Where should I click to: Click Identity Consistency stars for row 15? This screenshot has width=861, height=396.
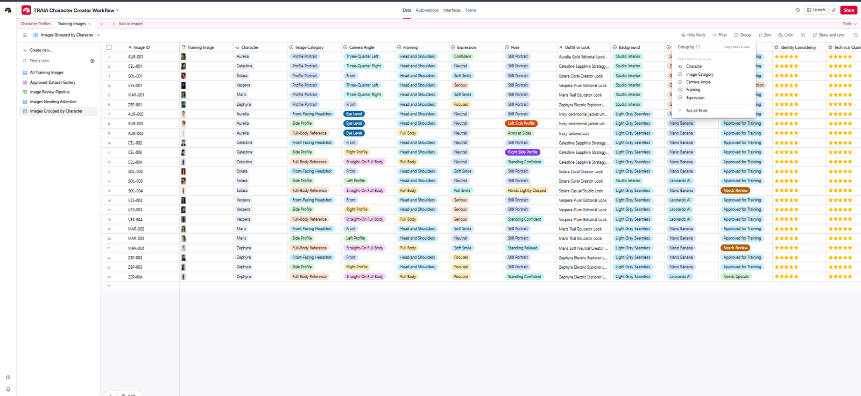[786, 191]
